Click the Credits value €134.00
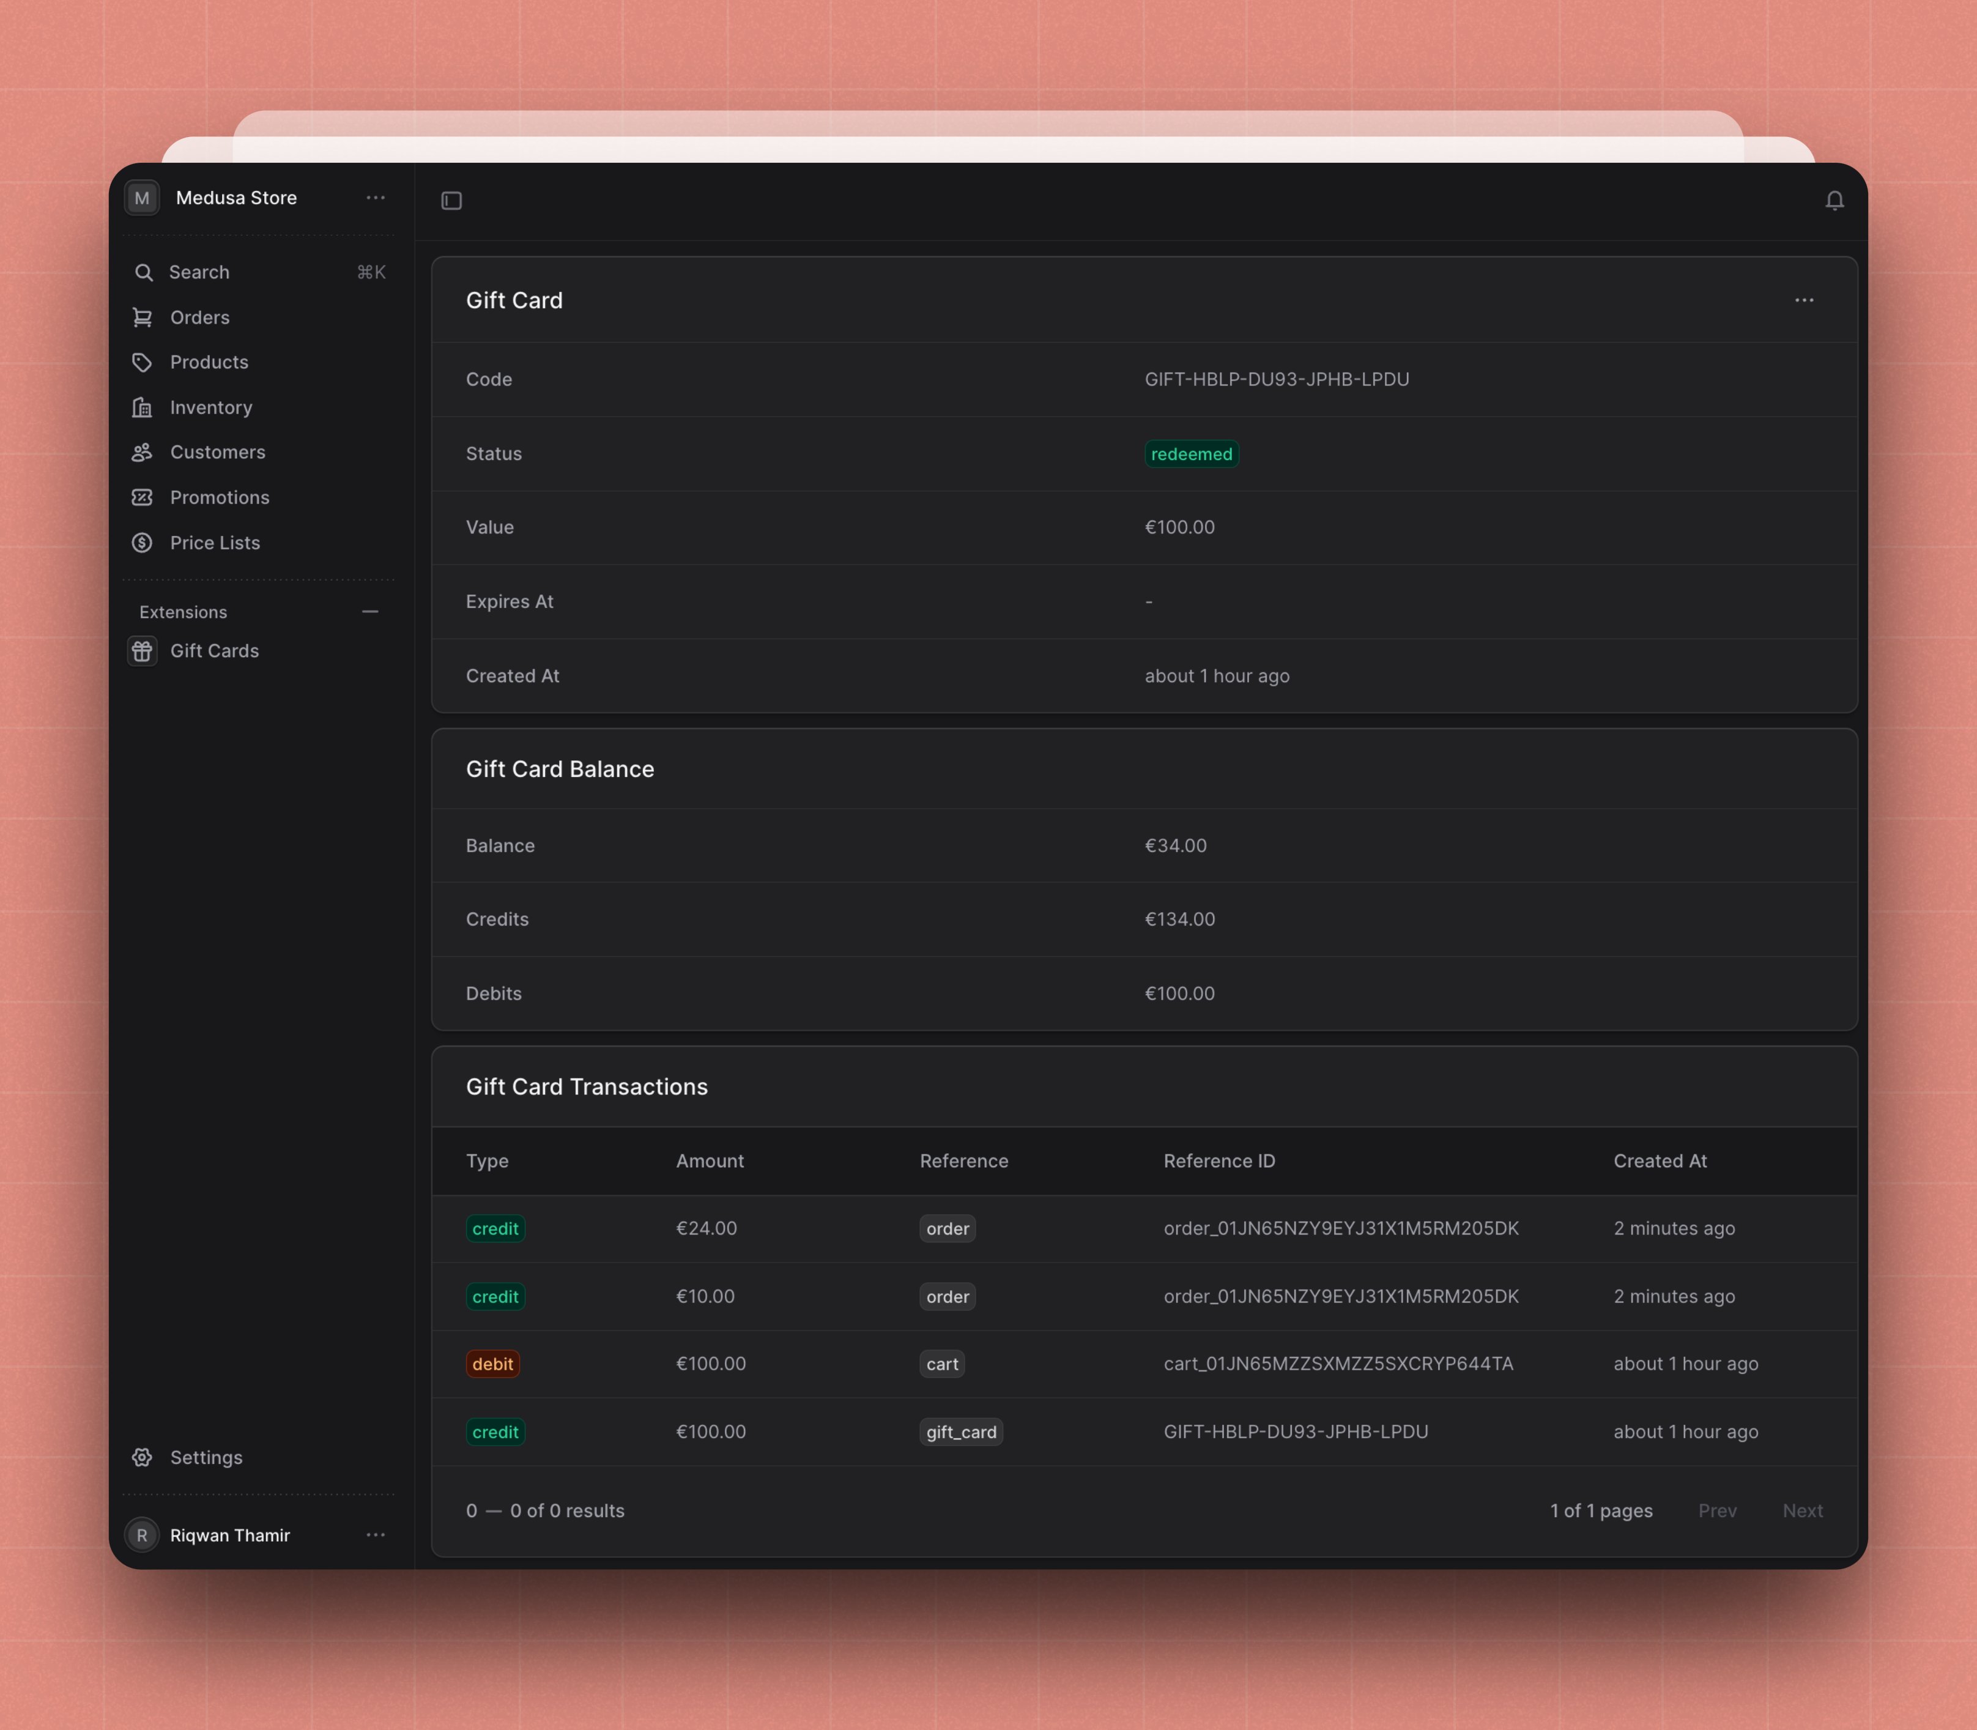The height and width of the screenshot is (1730, 1977). pyautogui.click(x=1179, y=919)
